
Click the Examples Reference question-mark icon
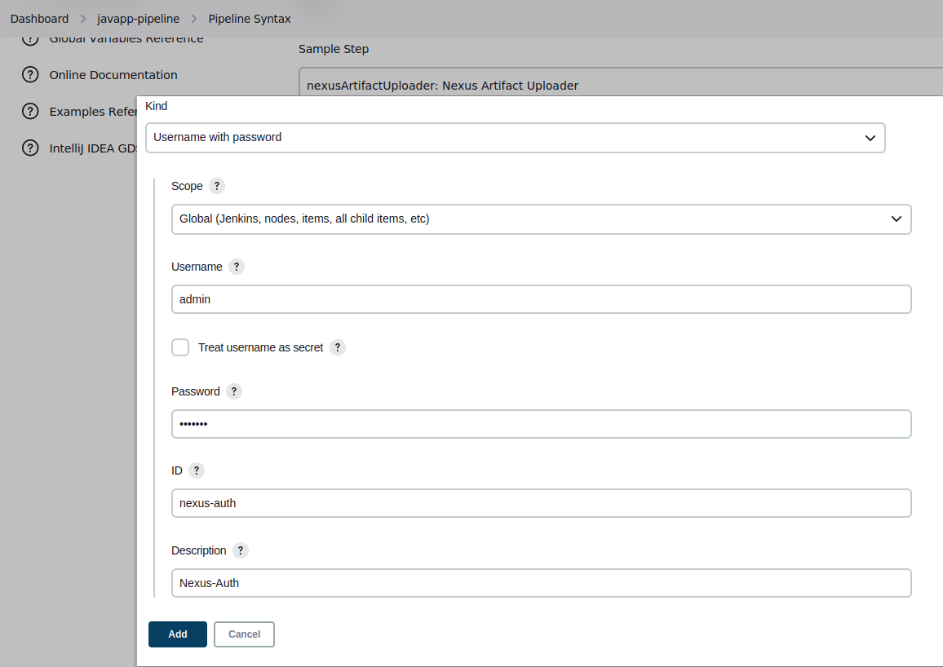coord(30,111)
